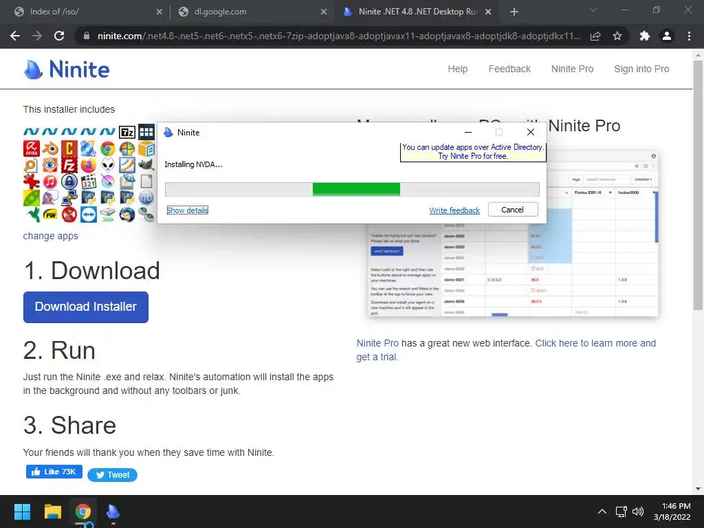Click the SumatraPDF yellow PDF icon
Image resolution: width=704 pixels, height=528 pixels.
(x=50, y=214)
